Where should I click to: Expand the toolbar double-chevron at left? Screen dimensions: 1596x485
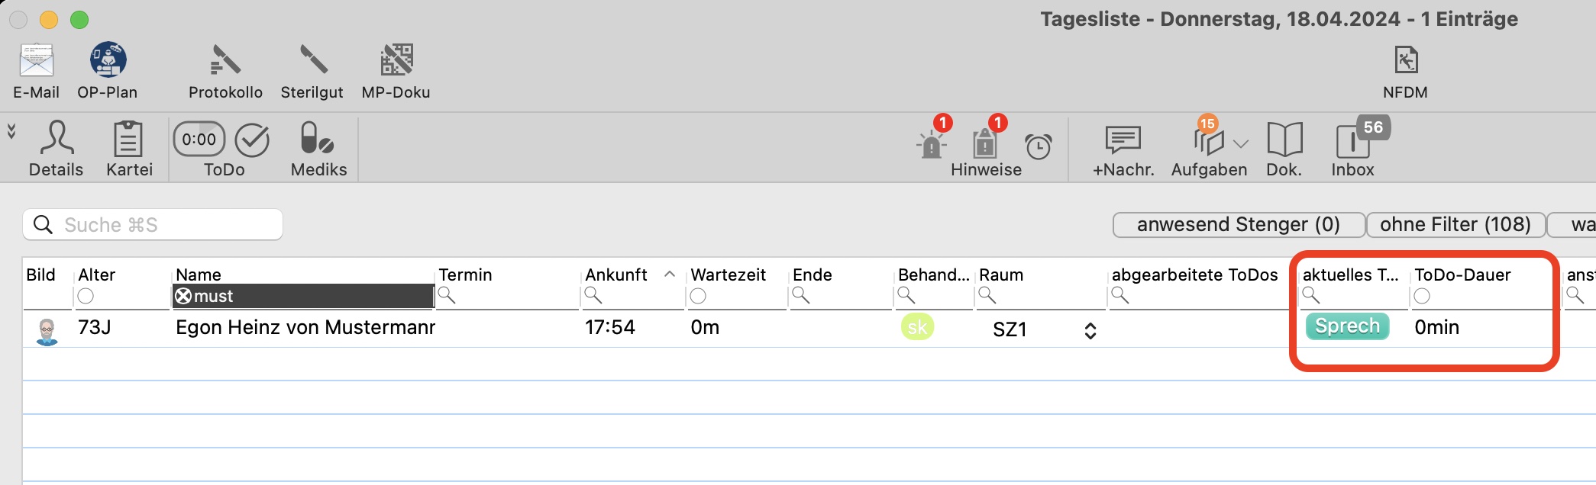(x=11, y=131)
